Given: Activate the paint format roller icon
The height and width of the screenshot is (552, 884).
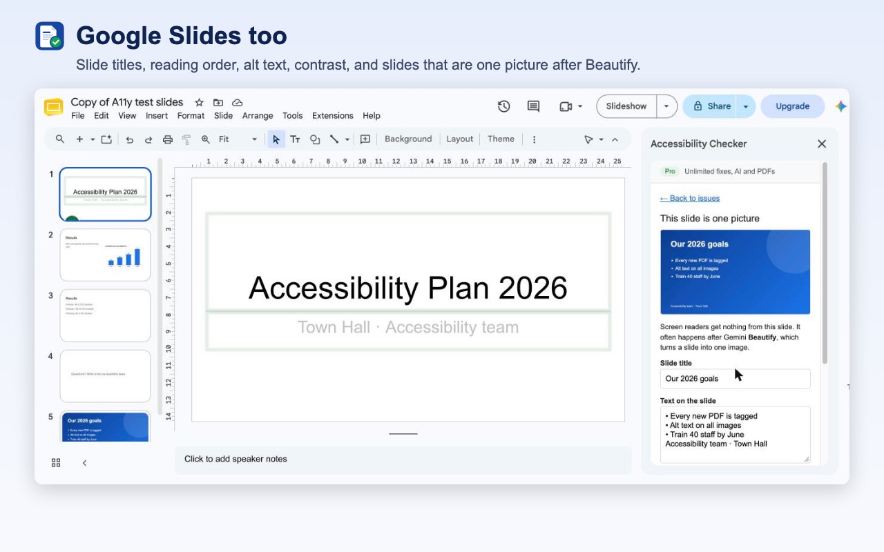Looking at the screenshot, I should click(186, 139).
